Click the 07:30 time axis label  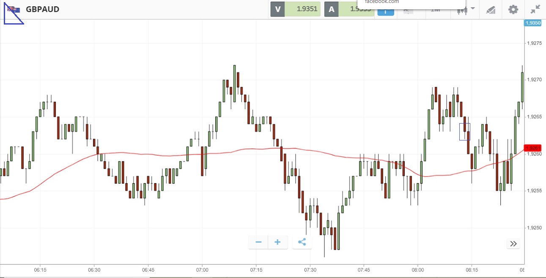click(310, 270)
